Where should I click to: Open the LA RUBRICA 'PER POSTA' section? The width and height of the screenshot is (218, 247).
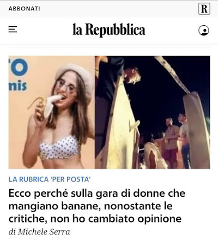(50, 179)
